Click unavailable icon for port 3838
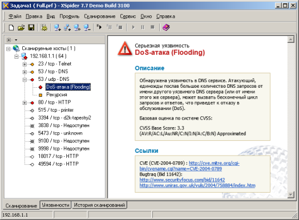Image resolution: width=299 pixels, height=220 pixels. point(32,126)
